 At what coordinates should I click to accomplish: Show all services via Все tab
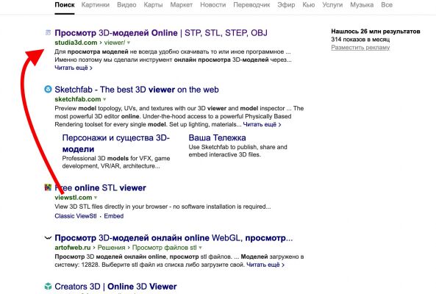point(387,4)
